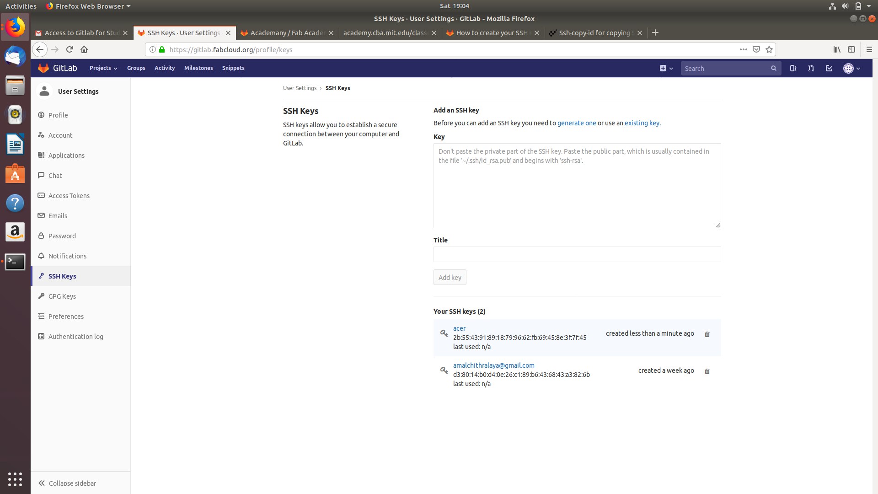Click the GitLab fox logo
The image size is (878, 494).
43,68
